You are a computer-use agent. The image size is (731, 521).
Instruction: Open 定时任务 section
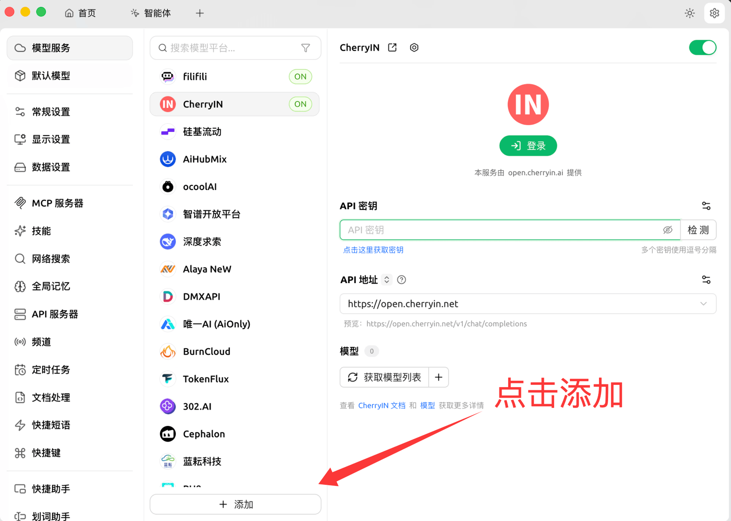[x=70, y=370]
